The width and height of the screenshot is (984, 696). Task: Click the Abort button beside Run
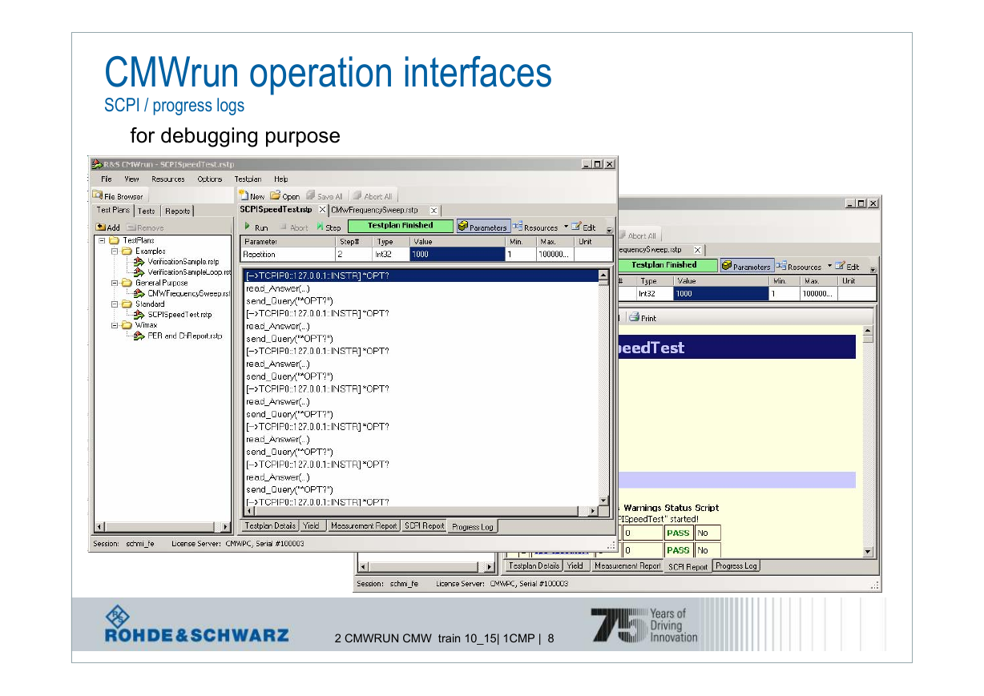[293, 227]
